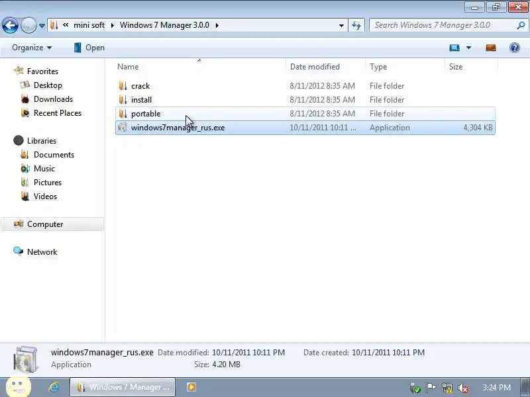Select the crack folder icon
Screen dimensions: 530x397
click(123, 86)
